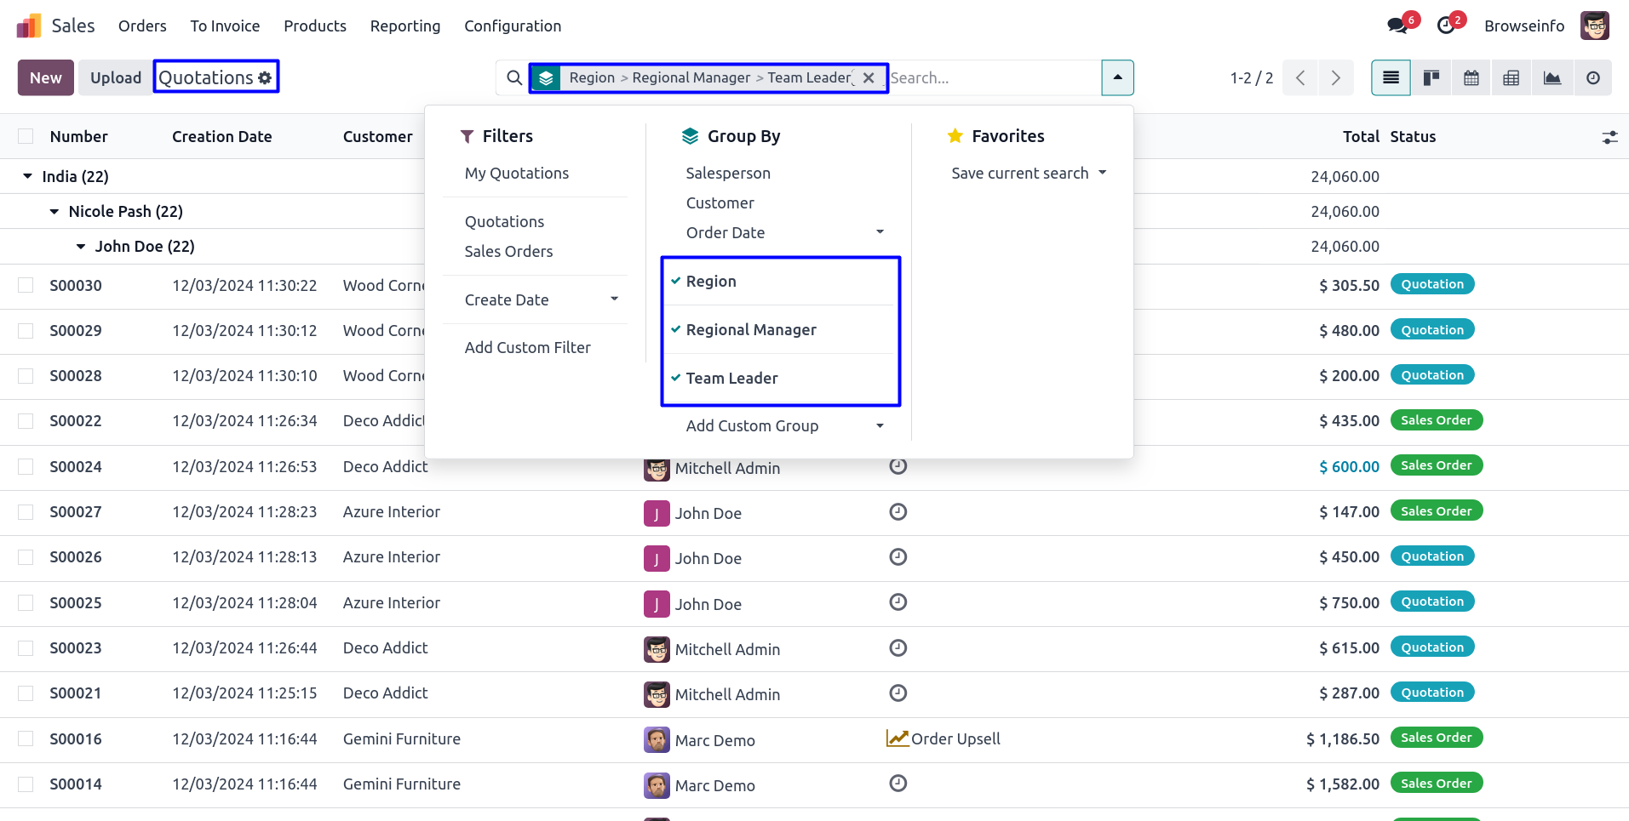Switch to Pivot table view
Image resolution: width=1629 pixels, height=821 pixels.
point(1511,78)
